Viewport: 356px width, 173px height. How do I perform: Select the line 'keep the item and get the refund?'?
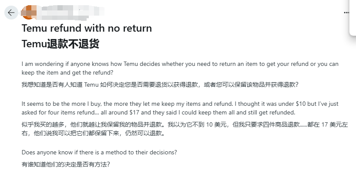[67, 72]
